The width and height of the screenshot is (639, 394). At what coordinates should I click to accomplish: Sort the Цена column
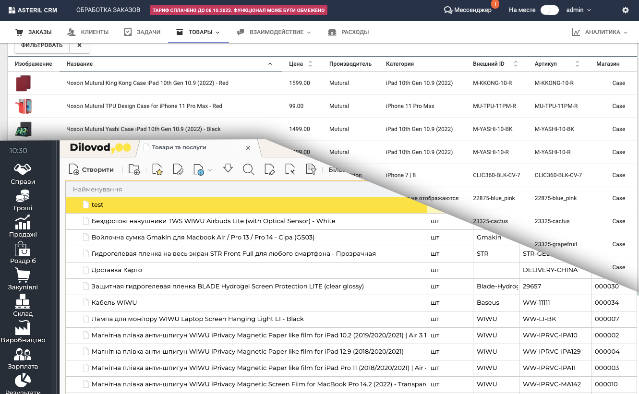(x=310, y=64)
